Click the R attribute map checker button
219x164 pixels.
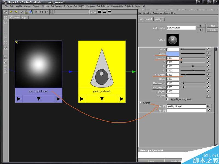click(x=208, y=62)
